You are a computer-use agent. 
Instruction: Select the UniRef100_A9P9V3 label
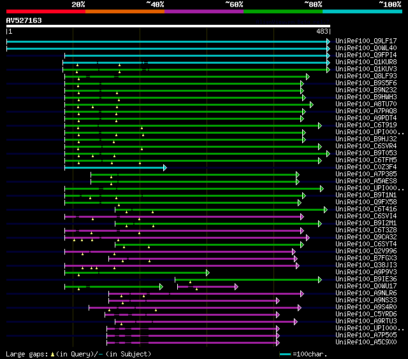[x=366, y=272]
